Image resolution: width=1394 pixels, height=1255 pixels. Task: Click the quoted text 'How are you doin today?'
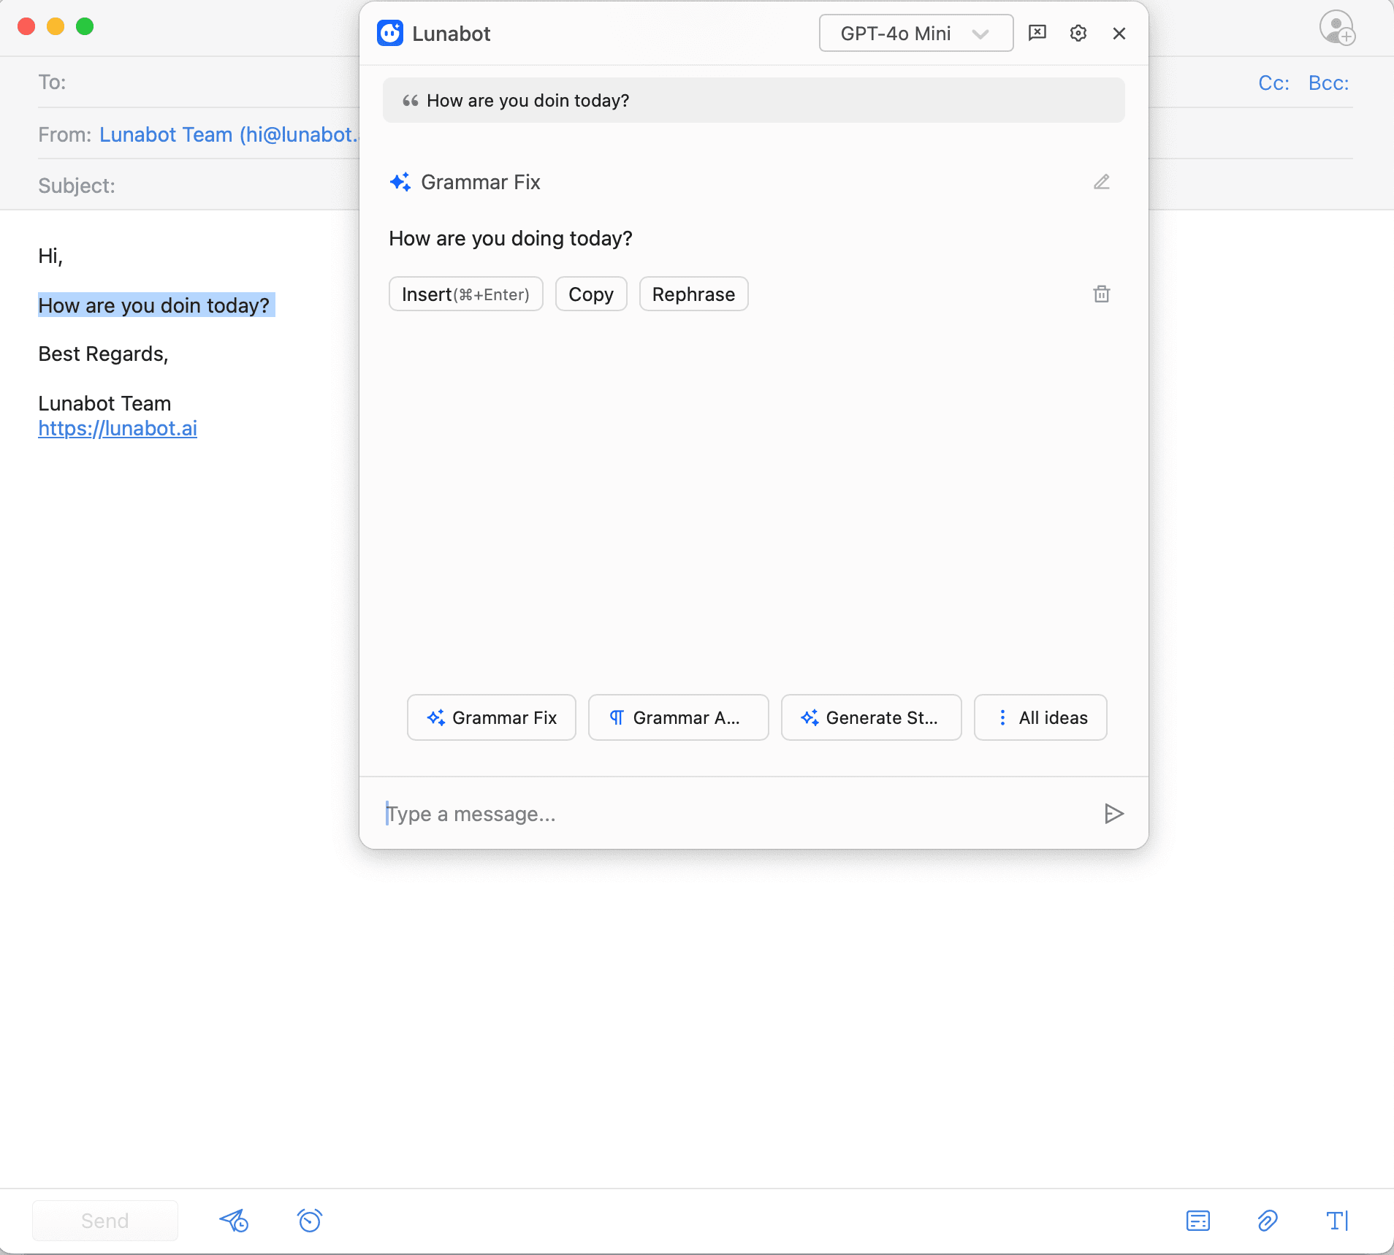(527, 101)
